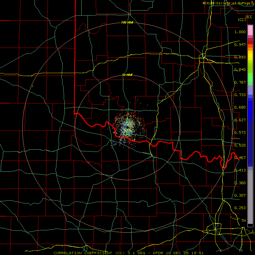Click the 0.627 legend value
This screenshot has width=255, height=255.
(x=240, y=120)
